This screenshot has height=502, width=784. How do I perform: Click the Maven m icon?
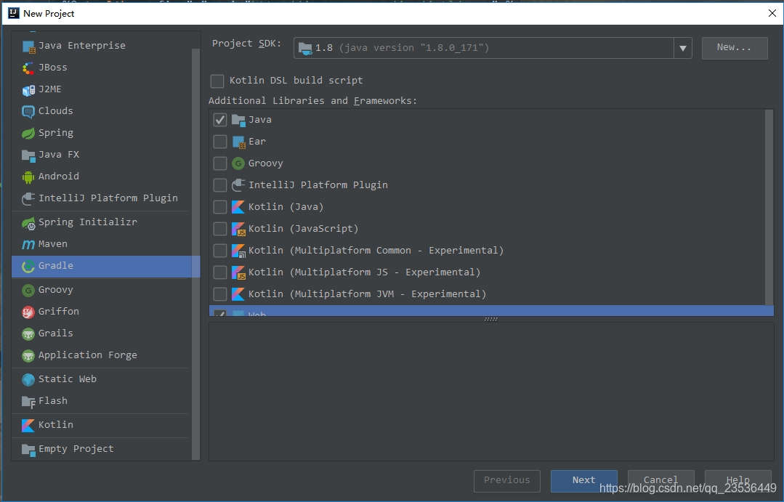tap(28, 245)
